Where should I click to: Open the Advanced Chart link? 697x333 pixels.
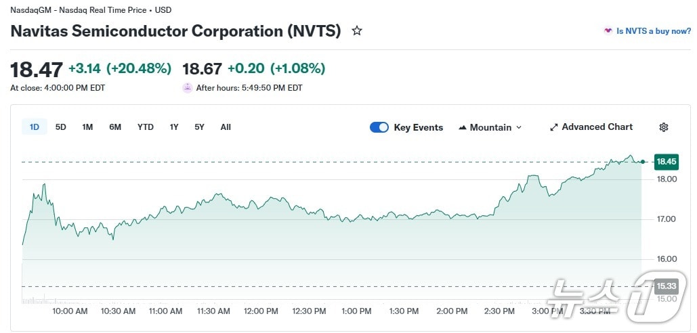click(597, 127)
